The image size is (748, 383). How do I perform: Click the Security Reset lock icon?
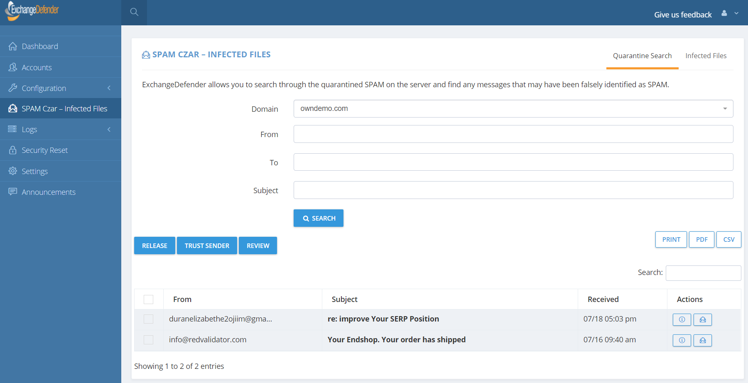13,150
